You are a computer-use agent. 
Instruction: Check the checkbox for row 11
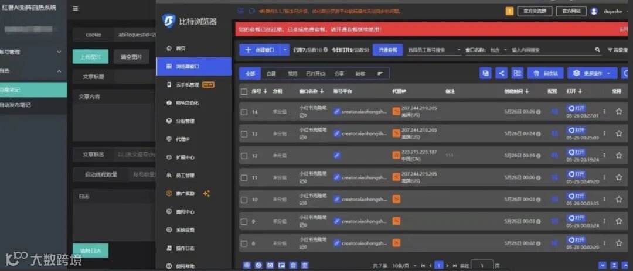[x=244, y=177]
